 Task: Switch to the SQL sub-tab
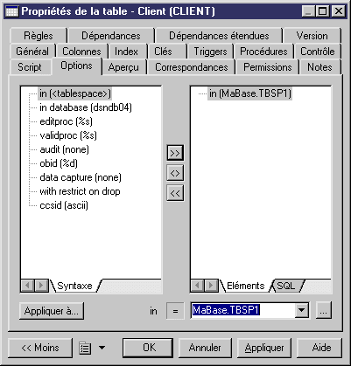click(286, 286)
